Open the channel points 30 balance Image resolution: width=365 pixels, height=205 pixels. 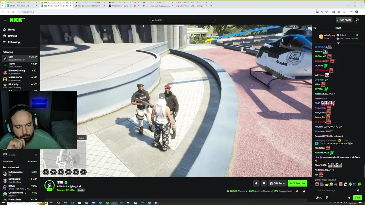(319, 198)
